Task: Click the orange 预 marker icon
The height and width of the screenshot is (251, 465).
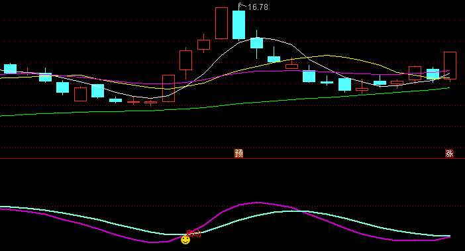Action: (238, 153)
